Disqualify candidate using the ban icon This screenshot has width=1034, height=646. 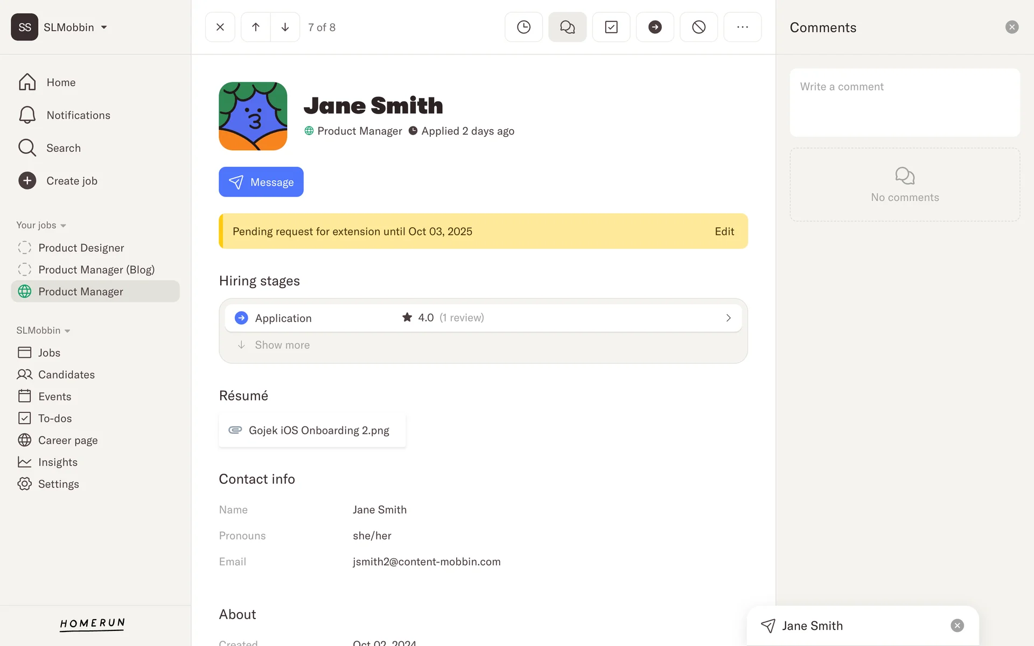(x=698, y=27)
